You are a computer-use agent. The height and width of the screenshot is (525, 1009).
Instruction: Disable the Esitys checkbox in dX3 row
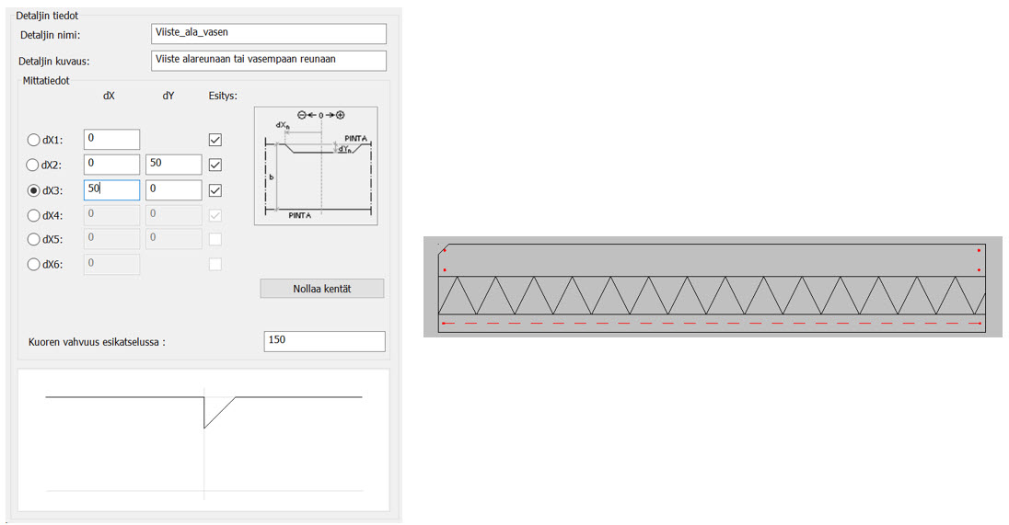tap(215, 190)
